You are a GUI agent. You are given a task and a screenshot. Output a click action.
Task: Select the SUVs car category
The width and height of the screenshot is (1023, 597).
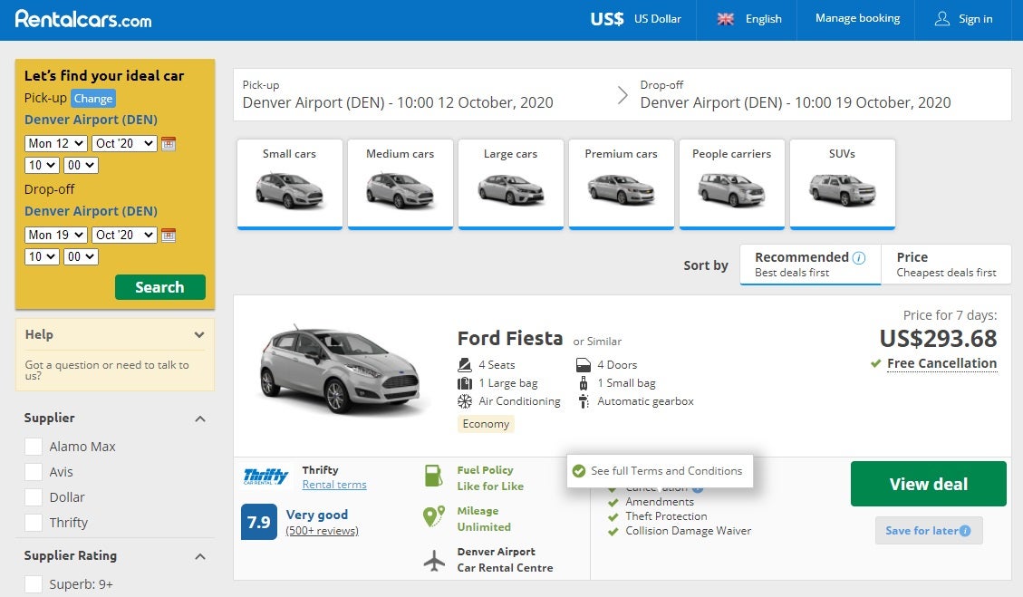pos(842,183)
